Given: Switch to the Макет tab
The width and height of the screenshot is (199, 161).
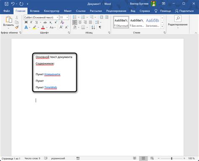Looking at the screenshot, I should pos(68,11).
